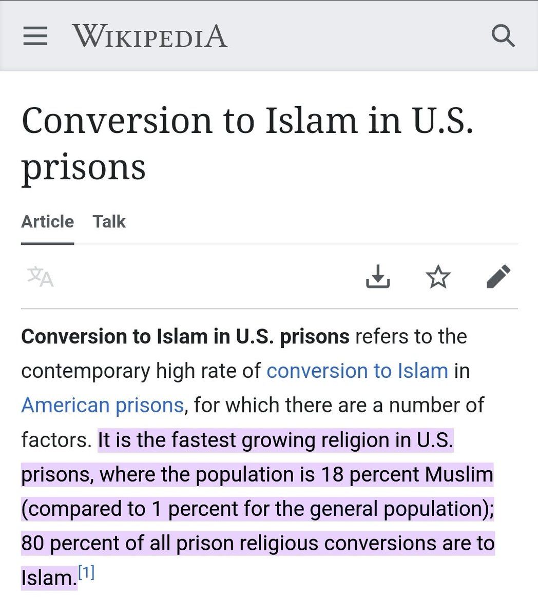Image resolution: width=538 pixels, height=616 pixels.
Task: Open the search magnifier icon
Action: [x=503, y=36]
